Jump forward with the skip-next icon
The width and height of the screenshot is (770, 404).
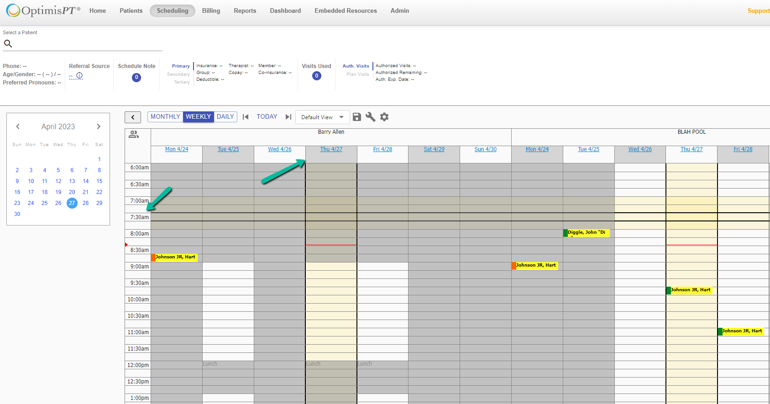(x=288, y=117)
